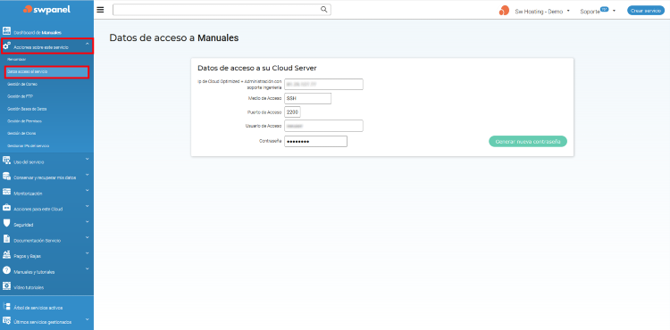670x330 pixels.
Task: Select the first submenu item under Acciones
Action: coord(17,59)
